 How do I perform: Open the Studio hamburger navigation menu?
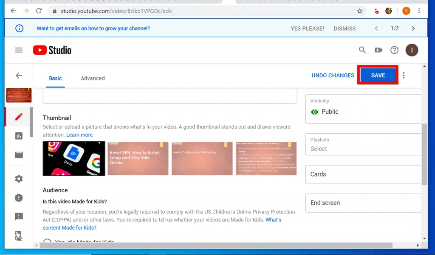(19, 50)
